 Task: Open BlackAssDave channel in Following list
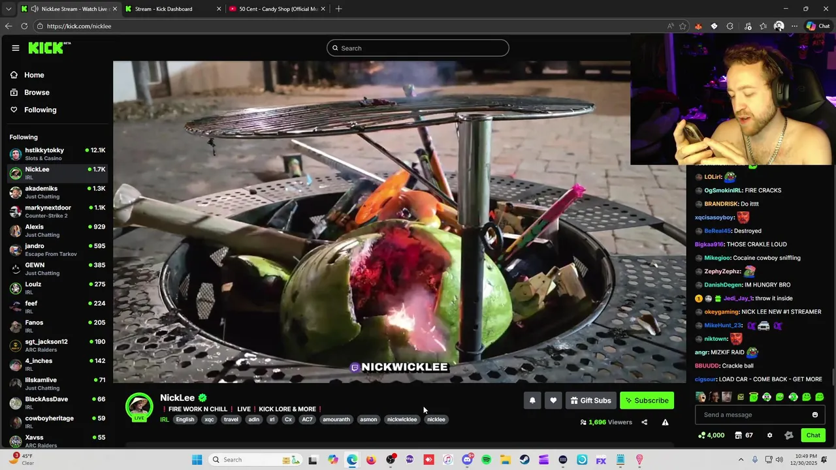coord(57,403)
